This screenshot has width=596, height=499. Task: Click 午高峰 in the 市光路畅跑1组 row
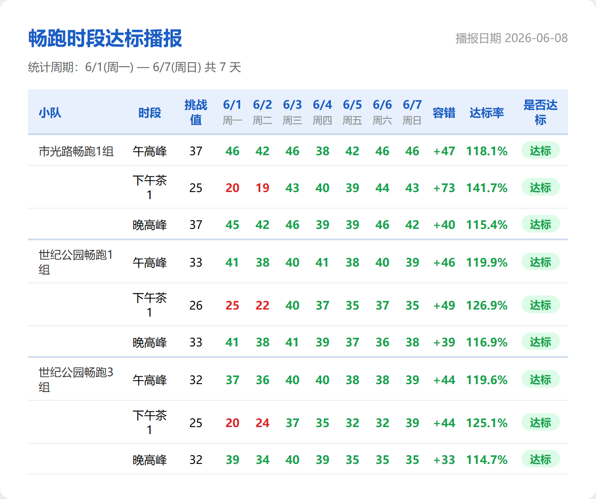tap(150, 151)
